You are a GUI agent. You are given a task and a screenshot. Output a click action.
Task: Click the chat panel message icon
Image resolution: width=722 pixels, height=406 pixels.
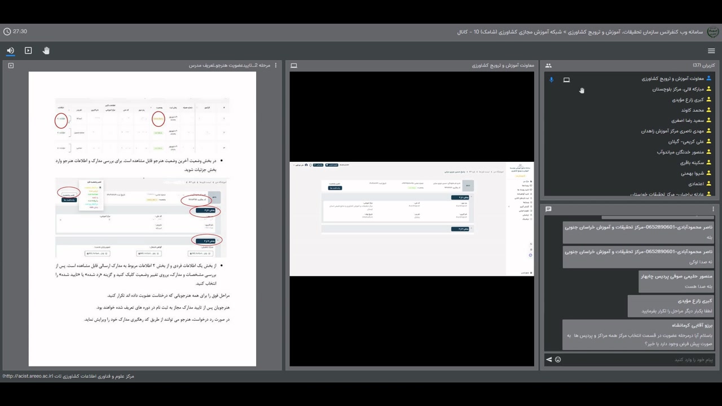tap(548, 209)
